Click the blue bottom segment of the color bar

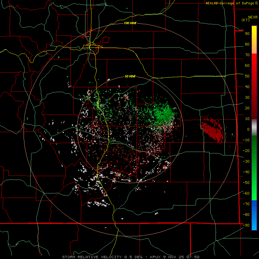tap(254, 215)
